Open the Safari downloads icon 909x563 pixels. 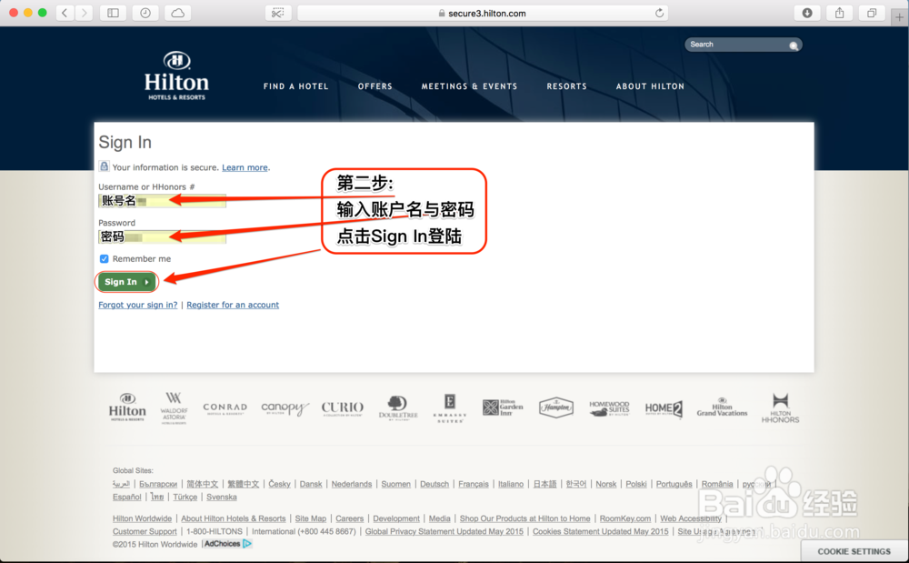coord(807,13)
